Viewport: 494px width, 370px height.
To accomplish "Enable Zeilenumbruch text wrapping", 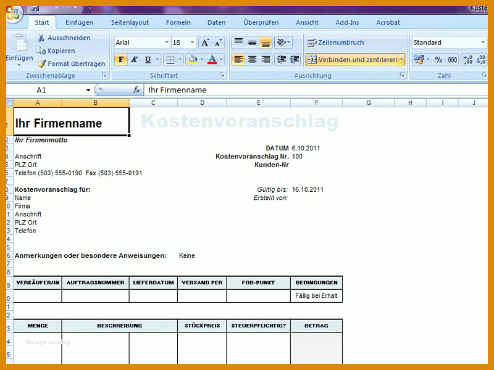I will [335, 43].
